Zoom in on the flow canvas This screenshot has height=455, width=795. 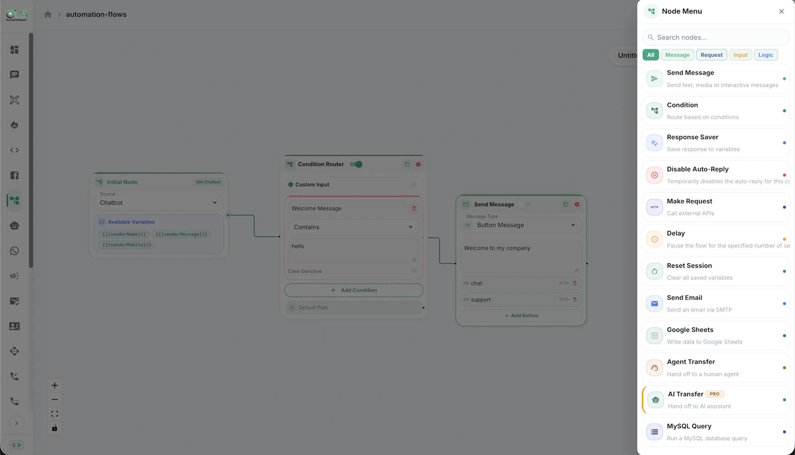click(x=55, y=385)
